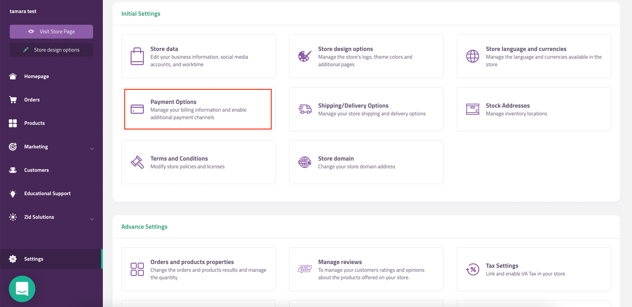The width and height of the screenshot is (632, 307).
Task: Click the credit card Payment Options icon
Action: pyautogui.click(x=137, y=109)
